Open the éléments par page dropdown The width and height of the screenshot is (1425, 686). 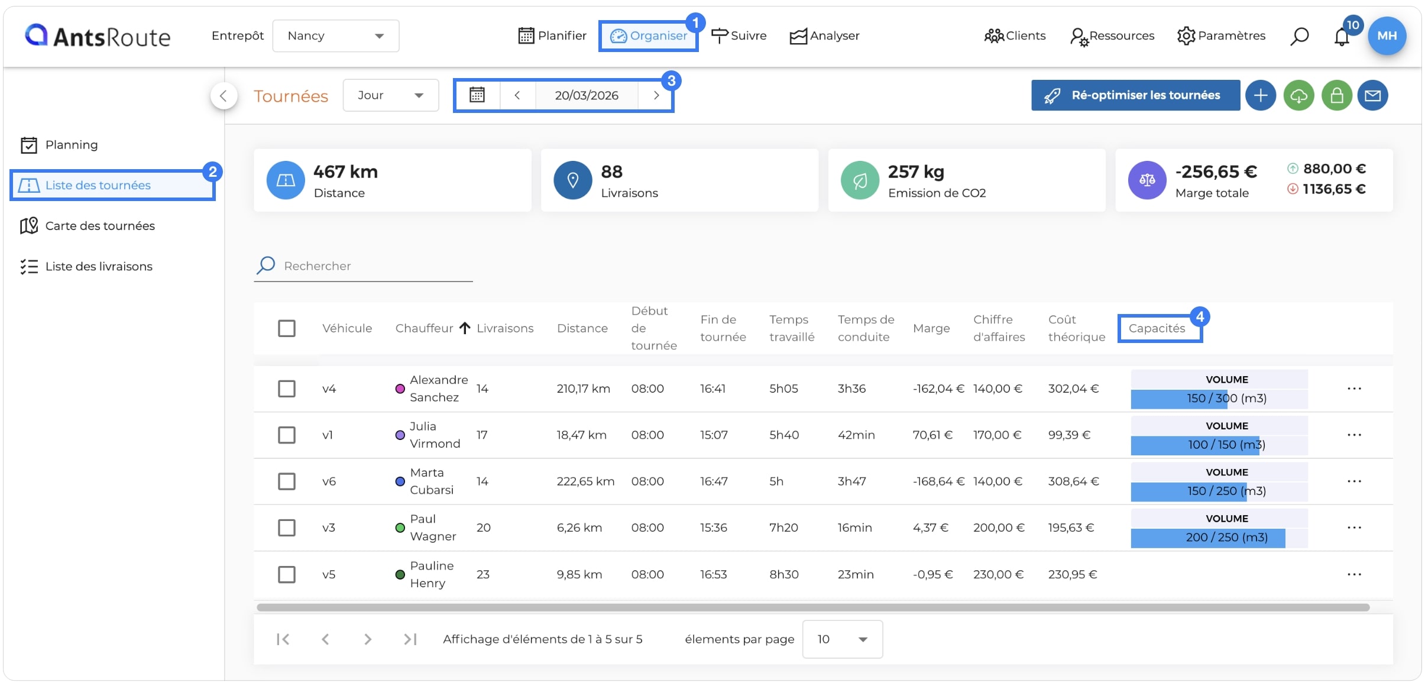(842, 639)
